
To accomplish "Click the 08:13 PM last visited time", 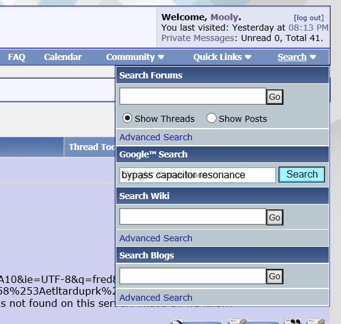I will point(308,28).
